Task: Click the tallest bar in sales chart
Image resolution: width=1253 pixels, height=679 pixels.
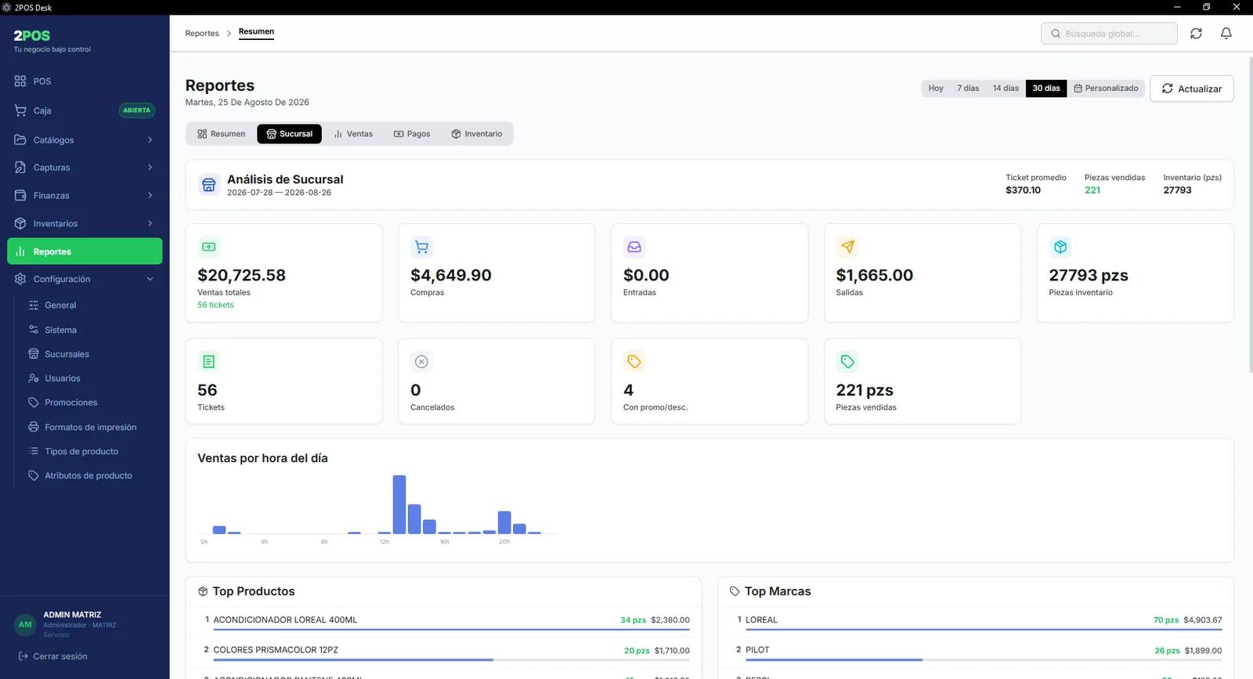Action: click(399, 504)
